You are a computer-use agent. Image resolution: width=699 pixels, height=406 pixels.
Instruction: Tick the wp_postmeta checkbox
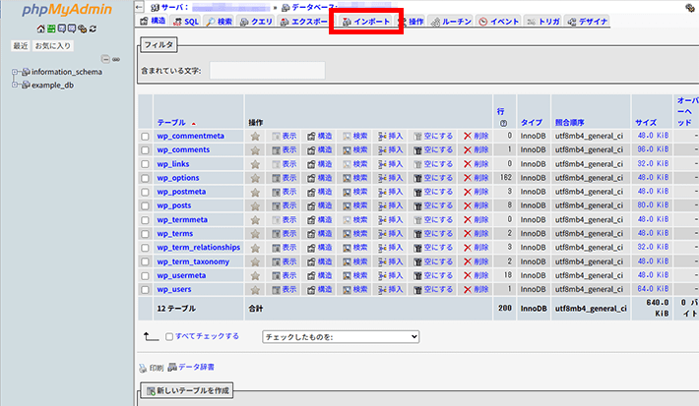coord(145,192)
